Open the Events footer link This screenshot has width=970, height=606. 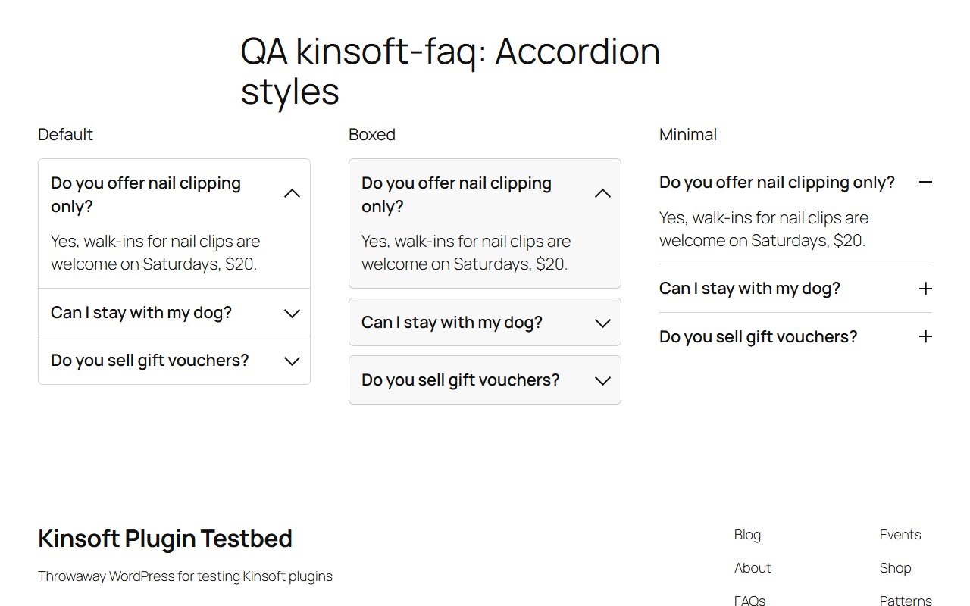coord(900,535)
